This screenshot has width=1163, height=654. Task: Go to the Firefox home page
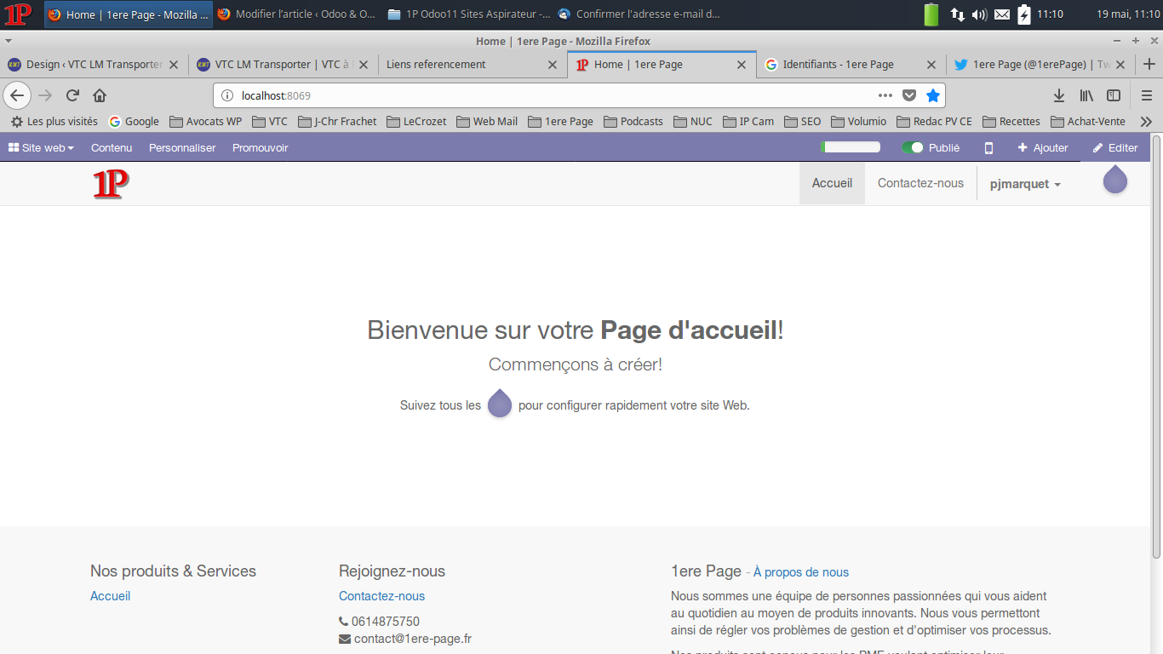click(x=100, y=95)
